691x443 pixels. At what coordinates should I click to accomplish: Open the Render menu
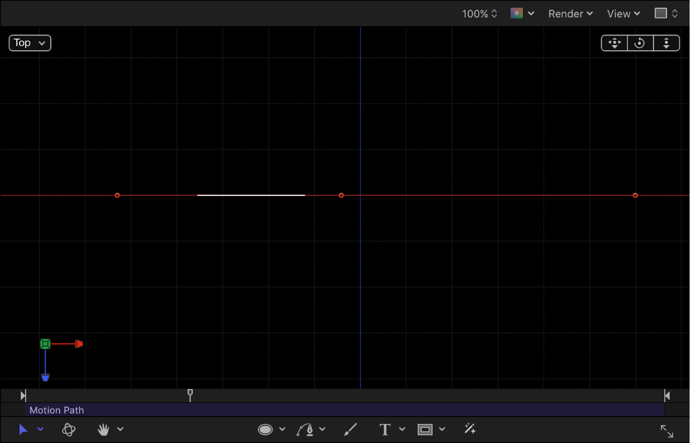coord(570,14)
